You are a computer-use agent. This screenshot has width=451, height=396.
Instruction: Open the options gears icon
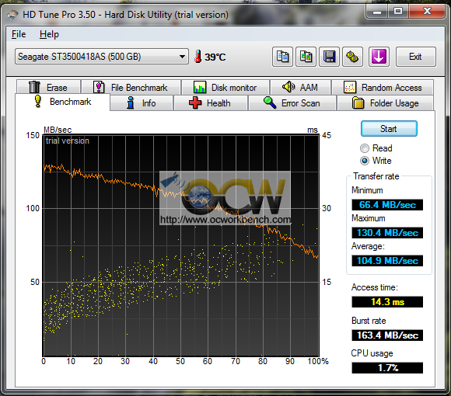tap(352, 57)
